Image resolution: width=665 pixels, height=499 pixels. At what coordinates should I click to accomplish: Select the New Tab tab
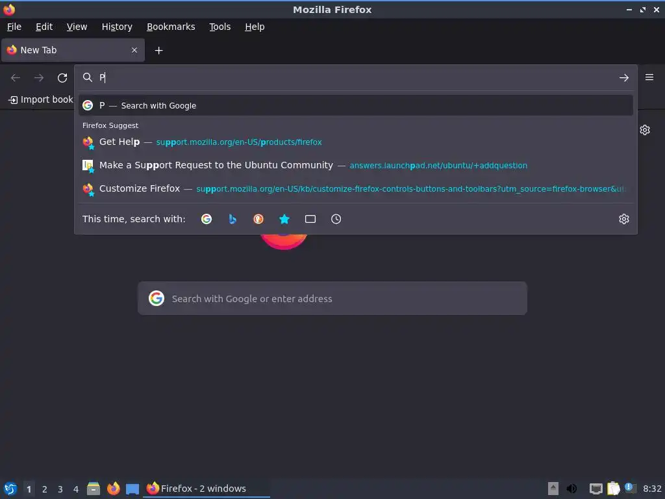(73, 50)
